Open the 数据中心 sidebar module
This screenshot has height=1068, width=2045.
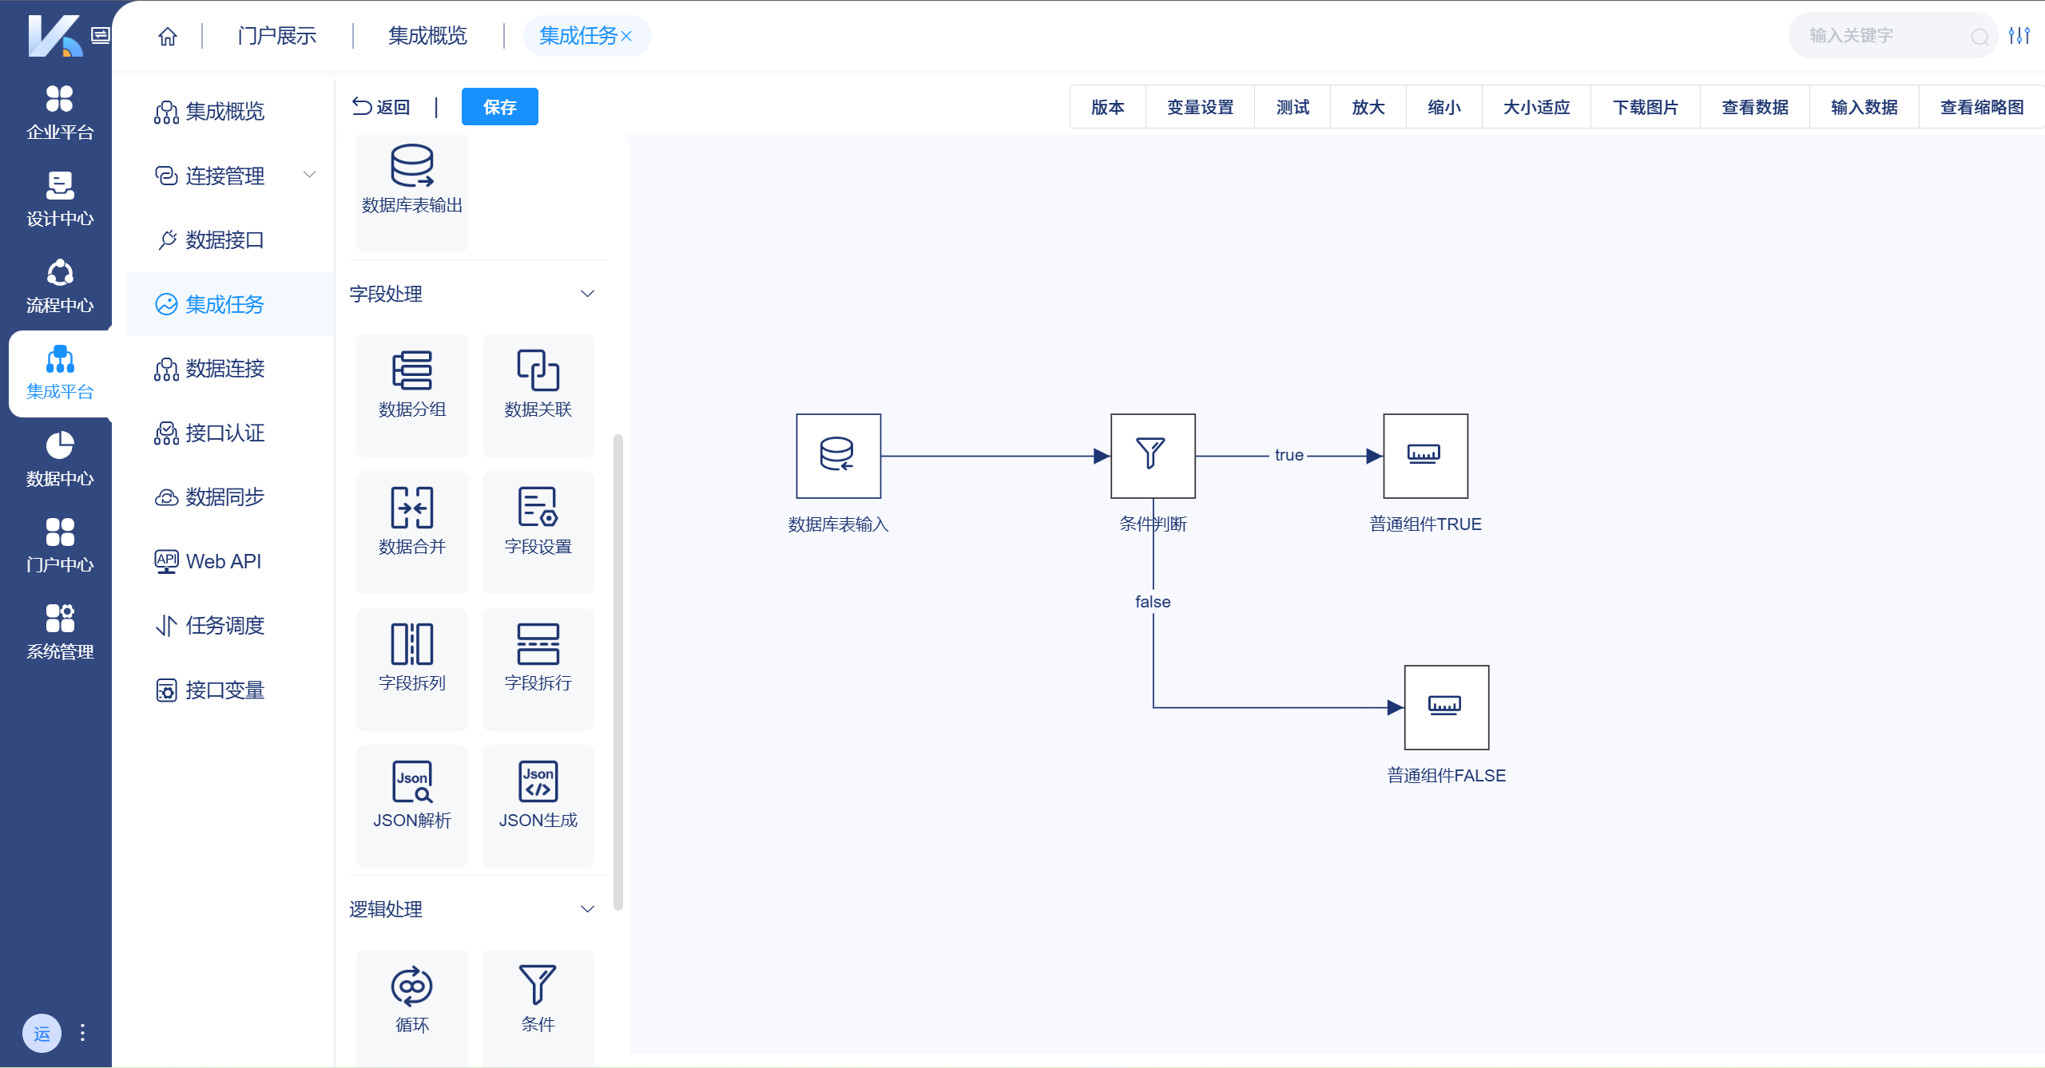[59, 459]
